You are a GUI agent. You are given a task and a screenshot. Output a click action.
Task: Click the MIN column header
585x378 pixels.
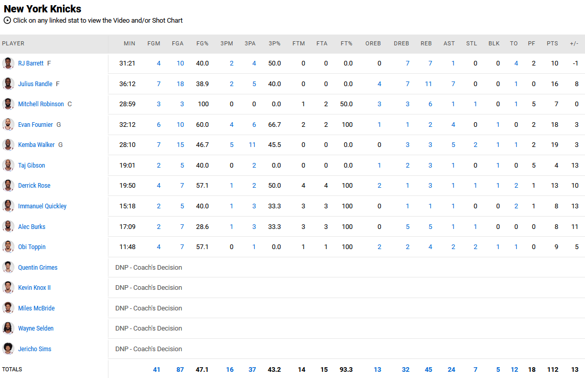click(129, 44)
